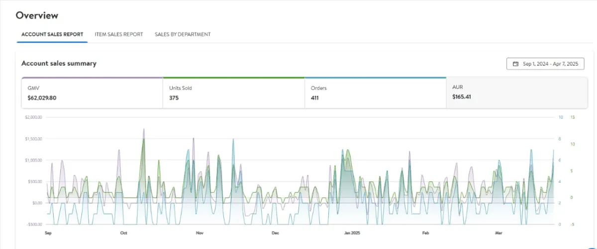Click the tallest GMV peak in October

(x=144, y=130)
